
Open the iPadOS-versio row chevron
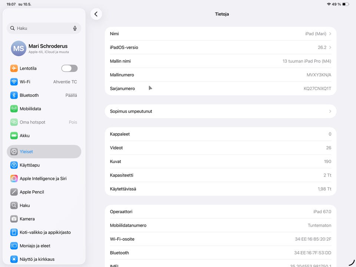pyautogui.click(x=330, y=47)
